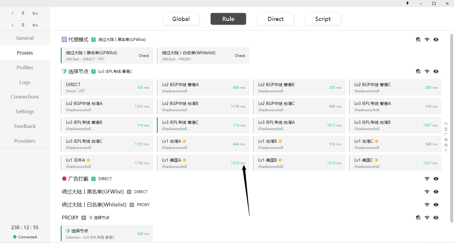The height and width of the screenshot is (243, 454).
Task: Switch to Direct mode
Action: (x=276, y=19)
